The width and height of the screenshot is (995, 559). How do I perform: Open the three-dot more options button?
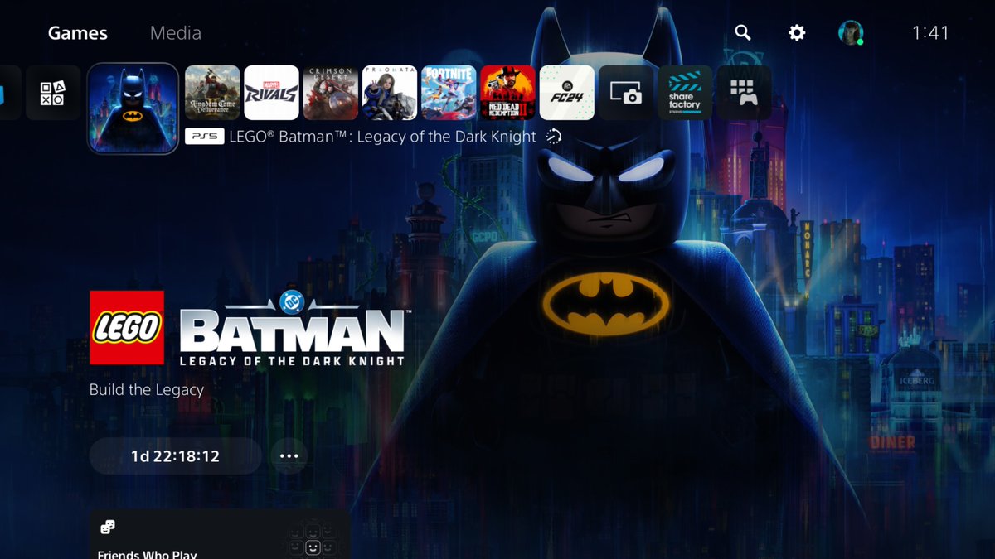click(x=289, y=456)
